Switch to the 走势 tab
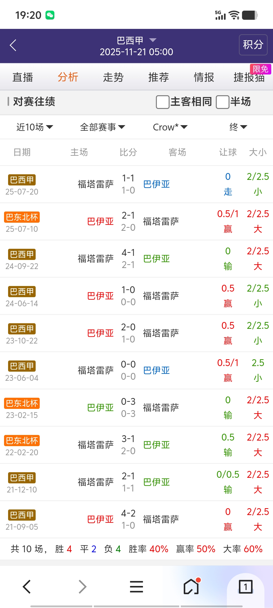 (x=113, y=77)
